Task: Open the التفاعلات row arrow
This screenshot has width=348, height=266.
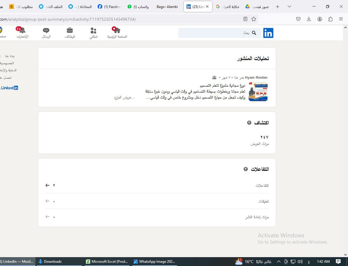Action: (x=47, y=185)
